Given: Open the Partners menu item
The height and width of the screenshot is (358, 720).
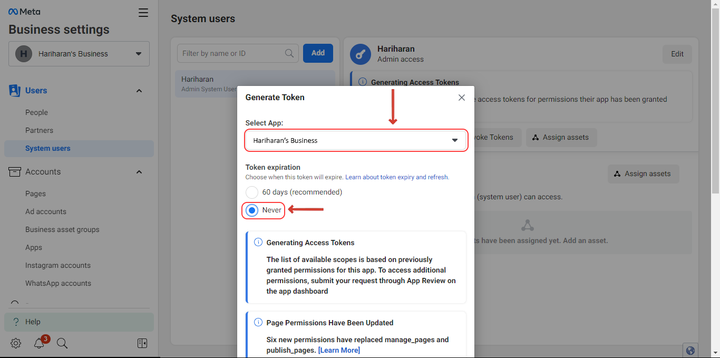Looking at the screenshot, I should (39, 130).
